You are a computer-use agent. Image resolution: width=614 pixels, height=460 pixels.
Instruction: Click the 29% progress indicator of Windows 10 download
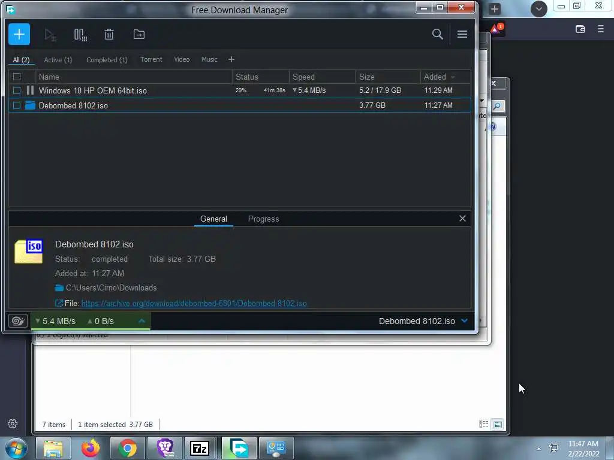point(241,90)
